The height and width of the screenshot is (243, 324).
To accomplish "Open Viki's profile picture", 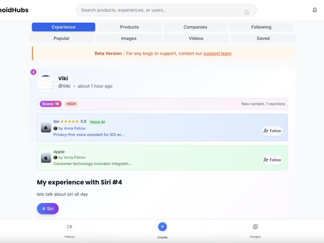I will coord(46,83).
